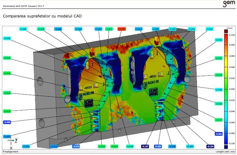Click the -0.092 deviation label
The image size is (237, 155).
click(219, 134)
